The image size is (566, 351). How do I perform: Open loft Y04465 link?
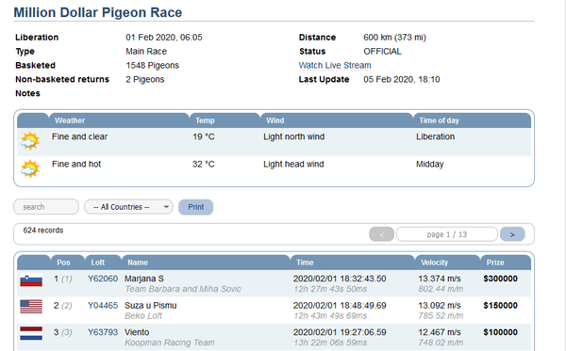pos(103,305)
